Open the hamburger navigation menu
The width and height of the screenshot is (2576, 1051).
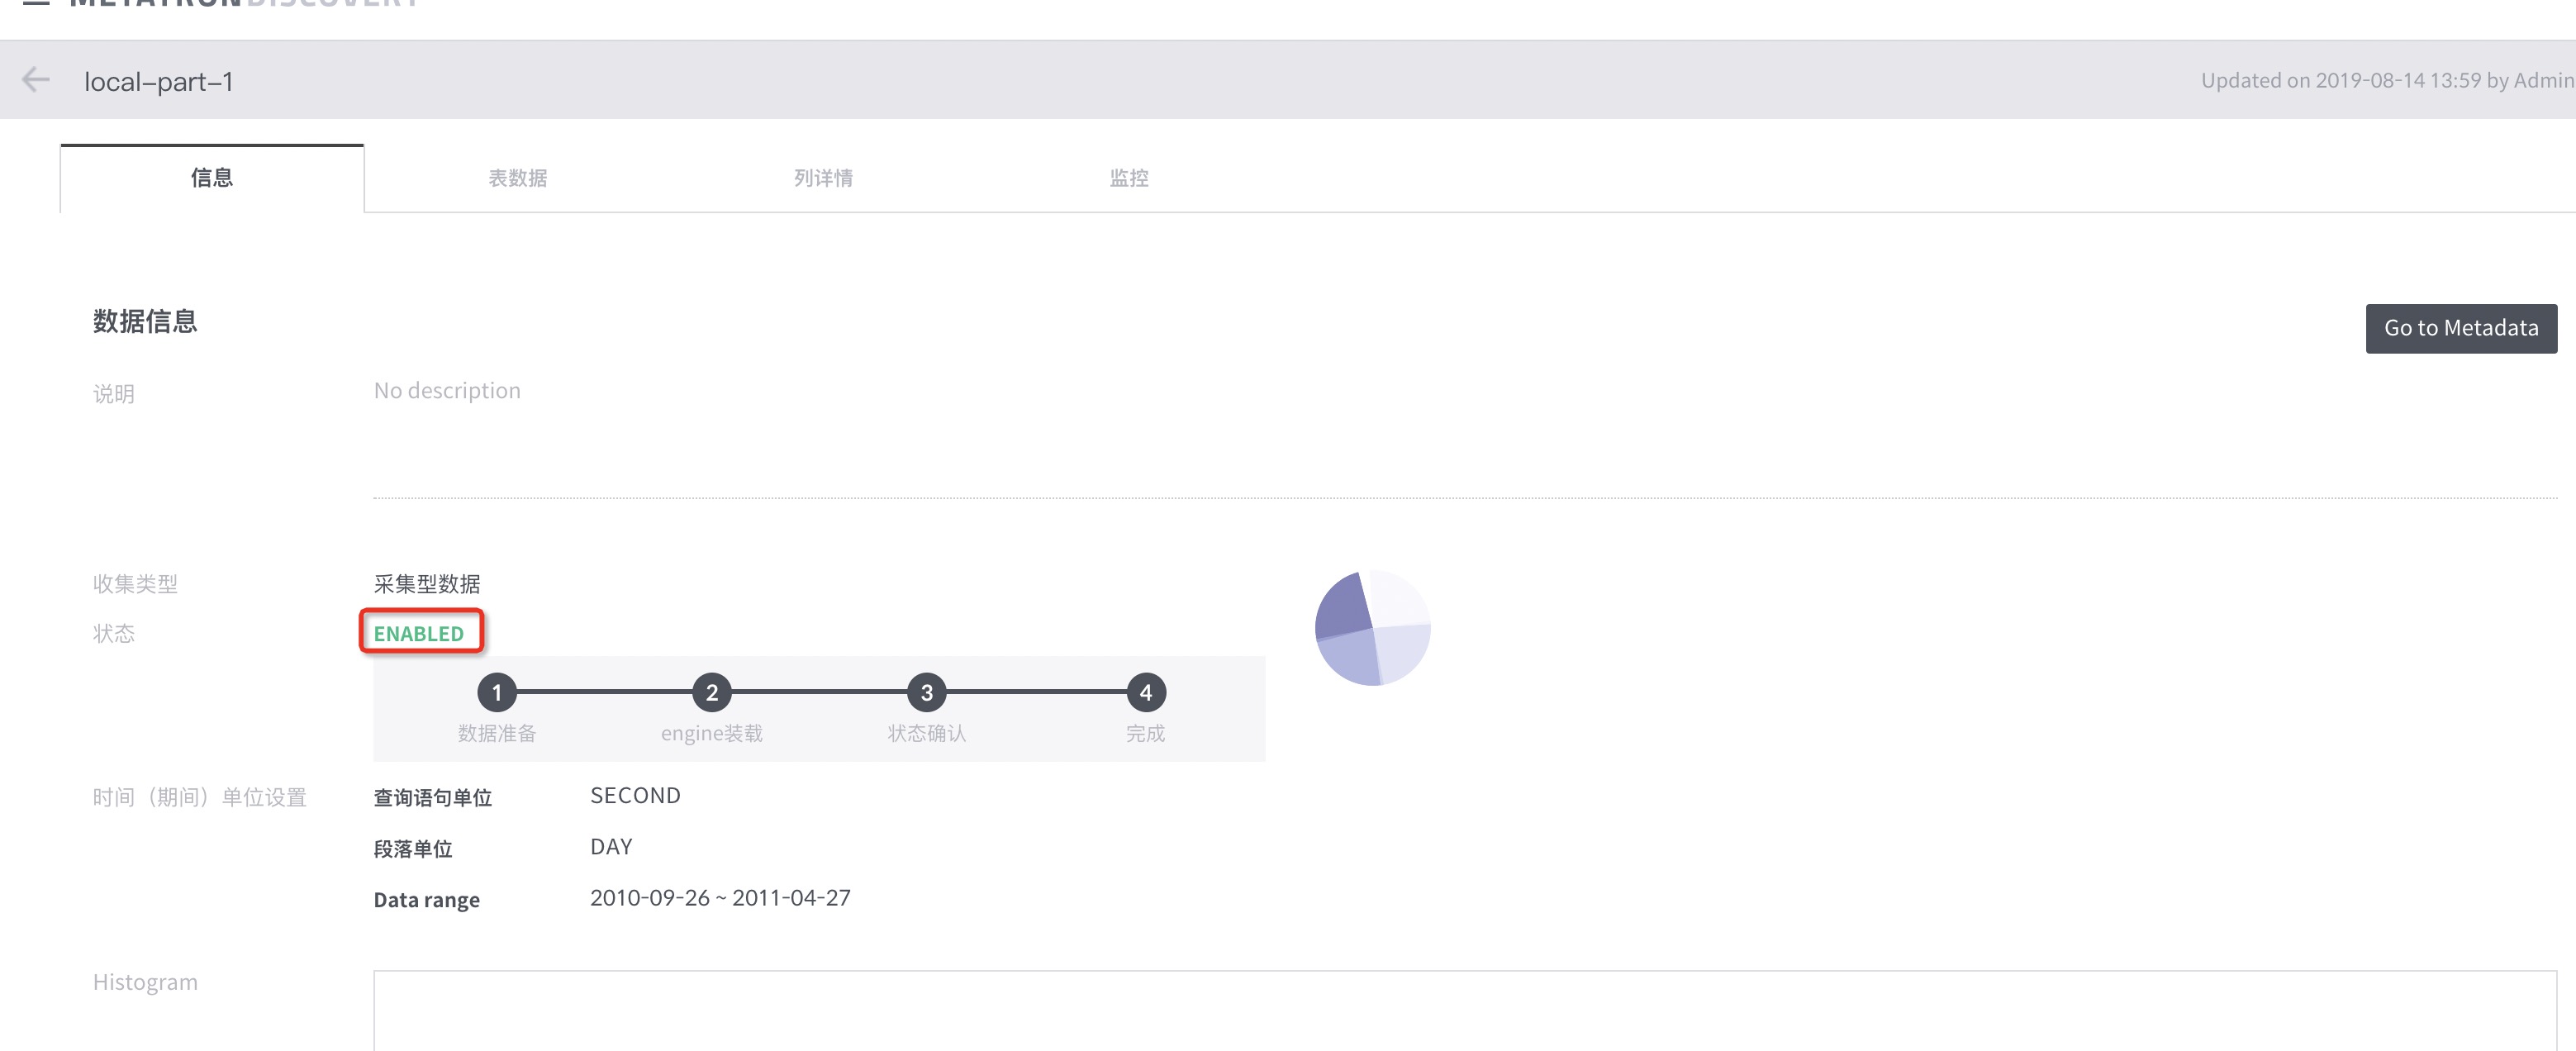click(36, 3)
